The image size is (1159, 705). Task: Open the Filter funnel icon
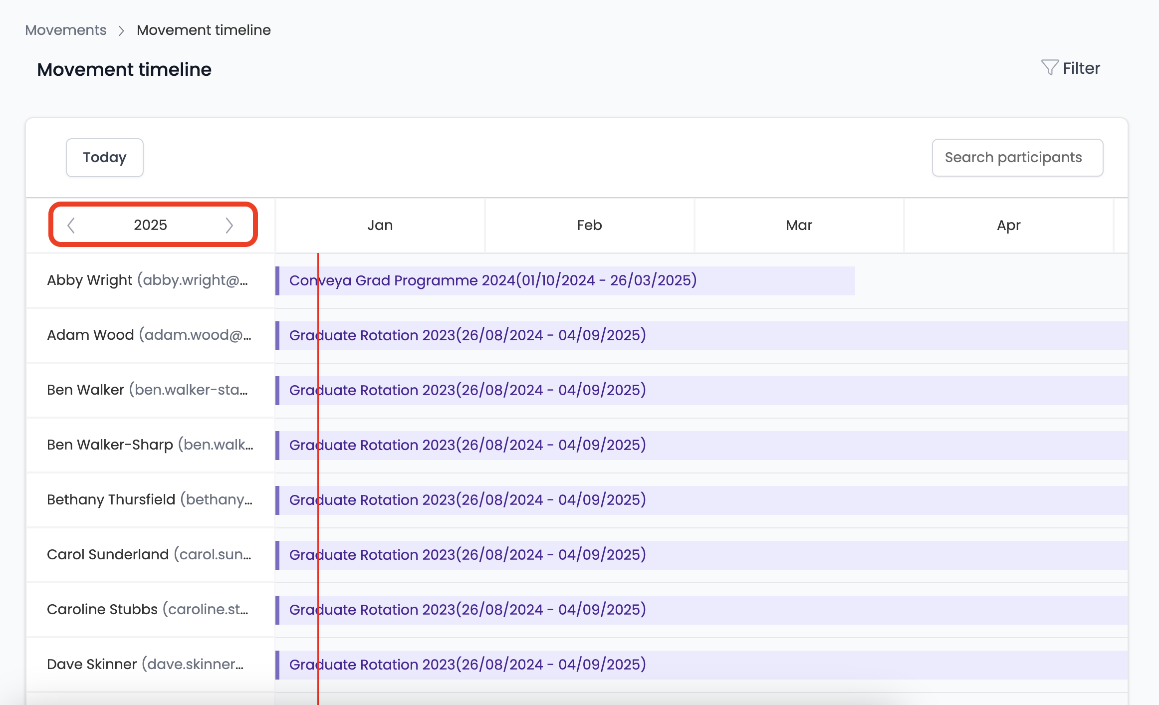1050,68
